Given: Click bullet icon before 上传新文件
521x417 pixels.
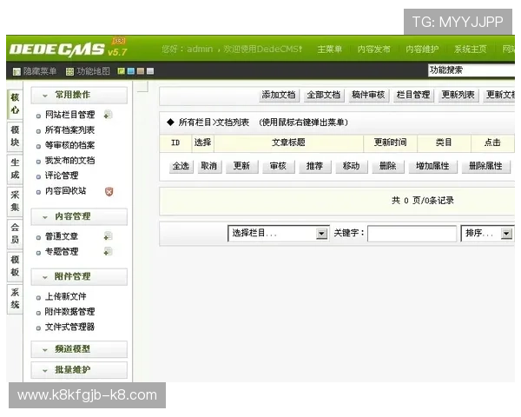Looking at the screenshot, I should [x=38, y=298].
